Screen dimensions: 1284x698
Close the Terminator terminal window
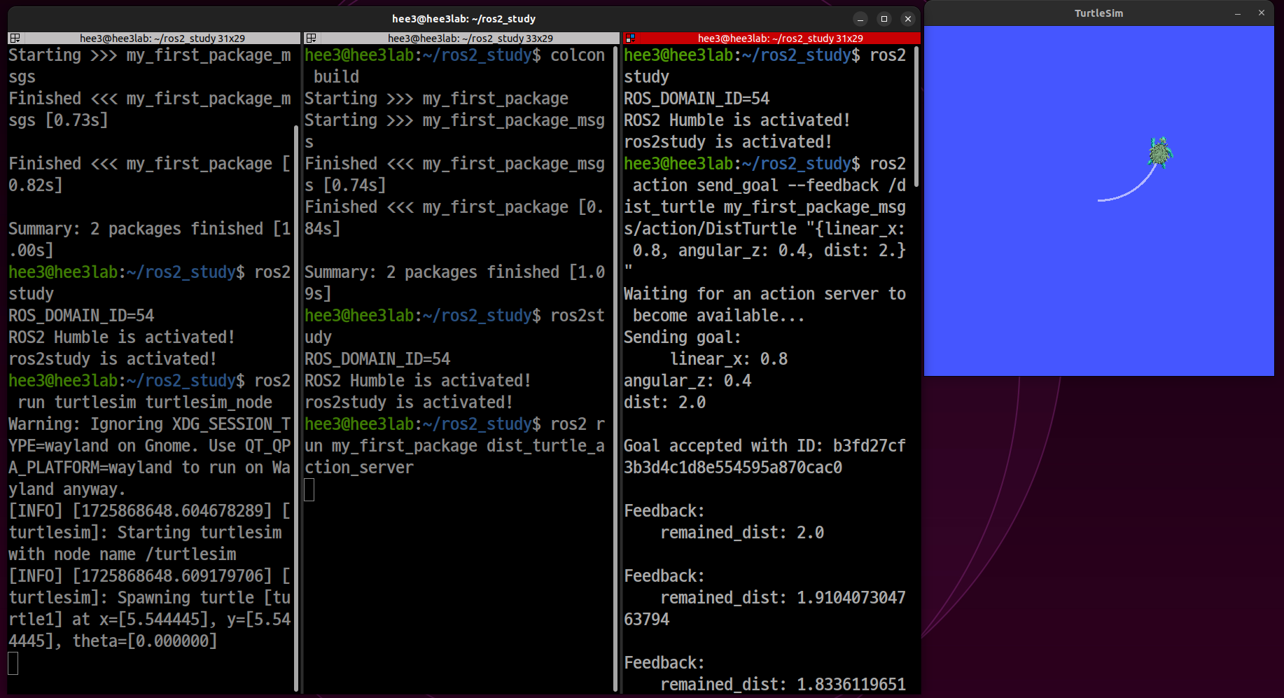pos(908,19)
